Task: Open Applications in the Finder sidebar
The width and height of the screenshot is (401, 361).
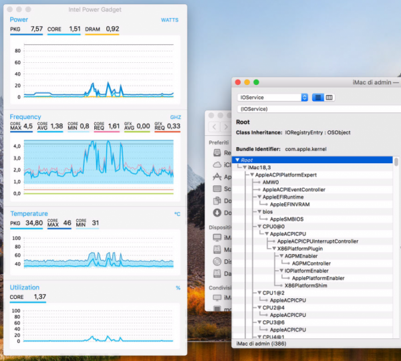Action: [222, 176]
